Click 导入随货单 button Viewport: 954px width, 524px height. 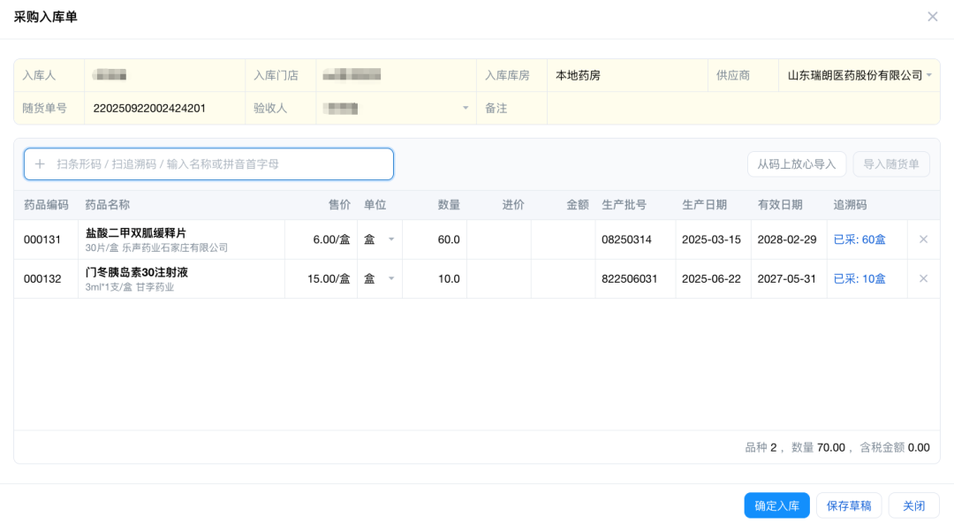tap(891, 164)
